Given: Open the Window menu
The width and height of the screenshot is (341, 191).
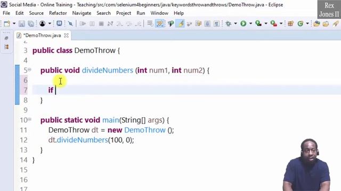Looking at the screenshot, I should (159, 13).
